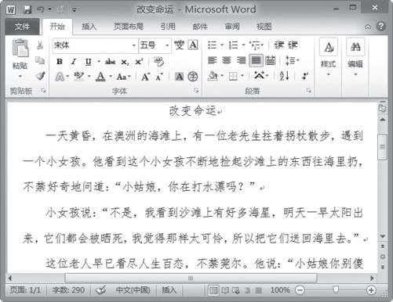
Task: Open the Paragraph dialog launcher
Action: click(x=309, y=91)
